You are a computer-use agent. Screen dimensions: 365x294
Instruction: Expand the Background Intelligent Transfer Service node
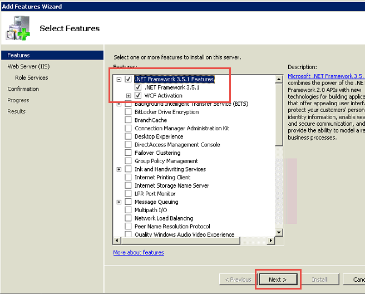coord(119,104)
